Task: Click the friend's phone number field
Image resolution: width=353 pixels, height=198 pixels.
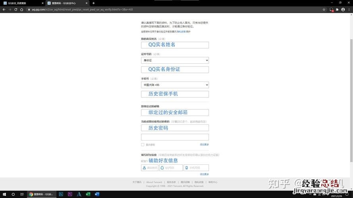Action: pos(196,168)
